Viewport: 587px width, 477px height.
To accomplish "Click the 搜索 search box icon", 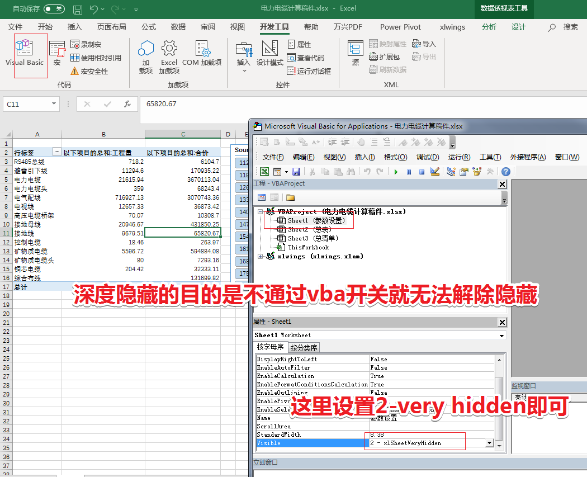I will (551, 27).
